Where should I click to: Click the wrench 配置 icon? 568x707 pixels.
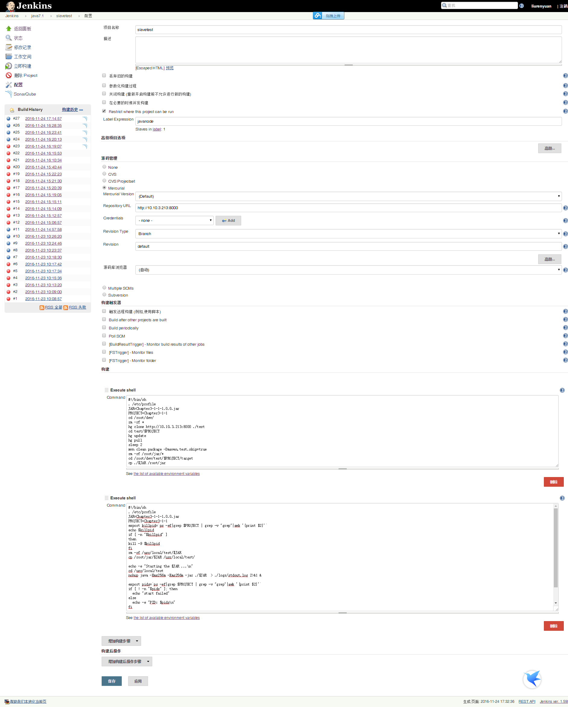point(9,85)
